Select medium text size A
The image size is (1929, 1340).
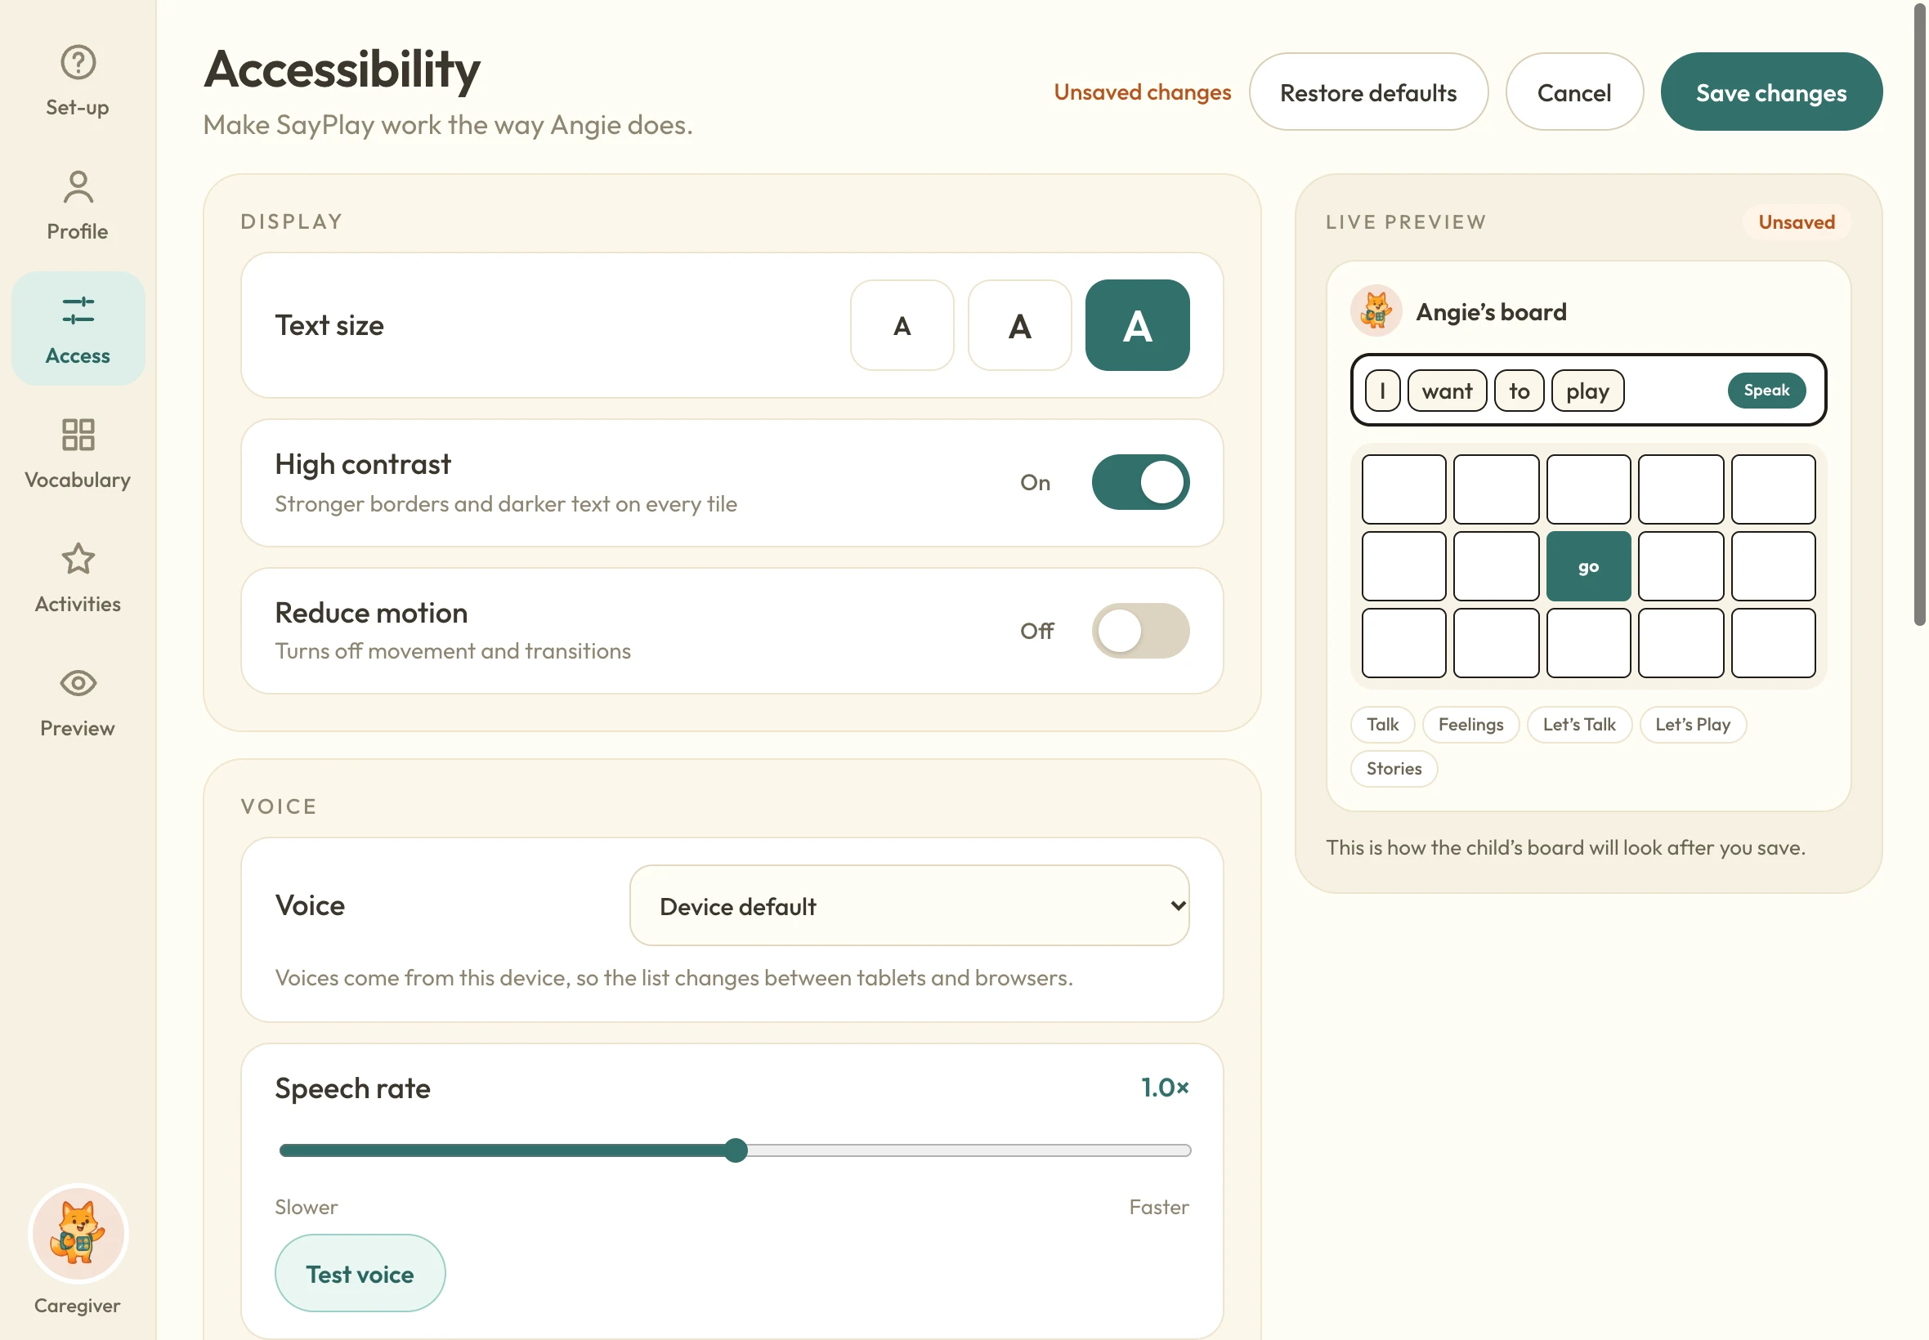[x=1019, y=326]
